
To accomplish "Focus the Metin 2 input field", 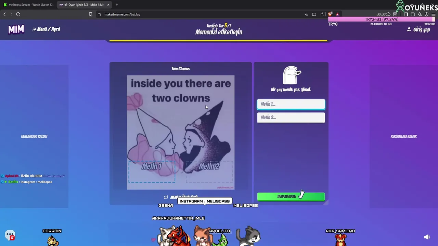I will (291, 118).
